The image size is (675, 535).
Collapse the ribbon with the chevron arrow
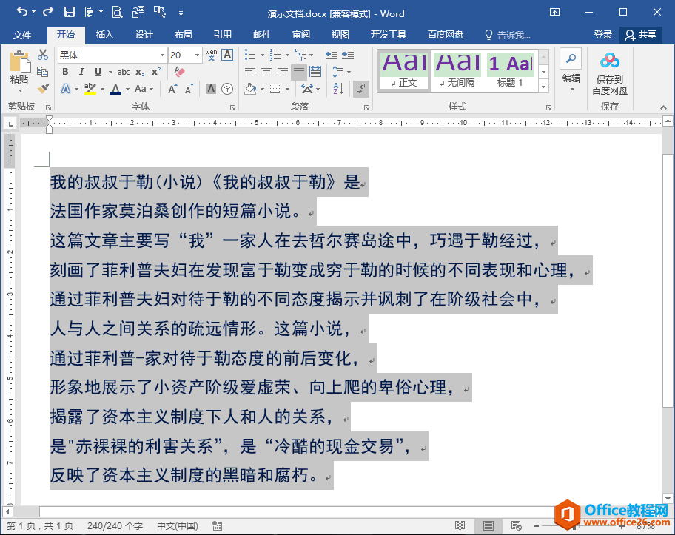[x=663, y=107]
